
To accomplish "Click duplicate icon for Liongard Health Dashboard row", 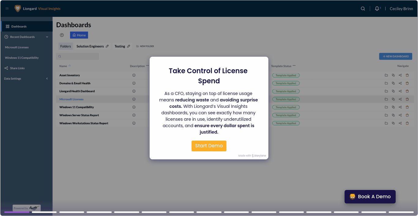I will [x=393, y=91].
